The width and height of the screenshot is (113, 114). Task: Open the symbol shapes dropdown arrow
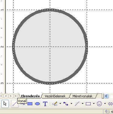click(x=105, y=103)
